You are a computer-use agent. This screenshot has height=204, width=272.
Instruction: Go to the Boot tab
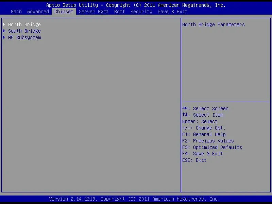(120, 12)
